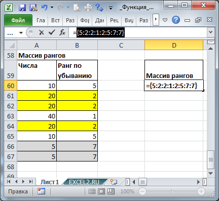Expand the formula bar with chevron

[x=211, y=32]
